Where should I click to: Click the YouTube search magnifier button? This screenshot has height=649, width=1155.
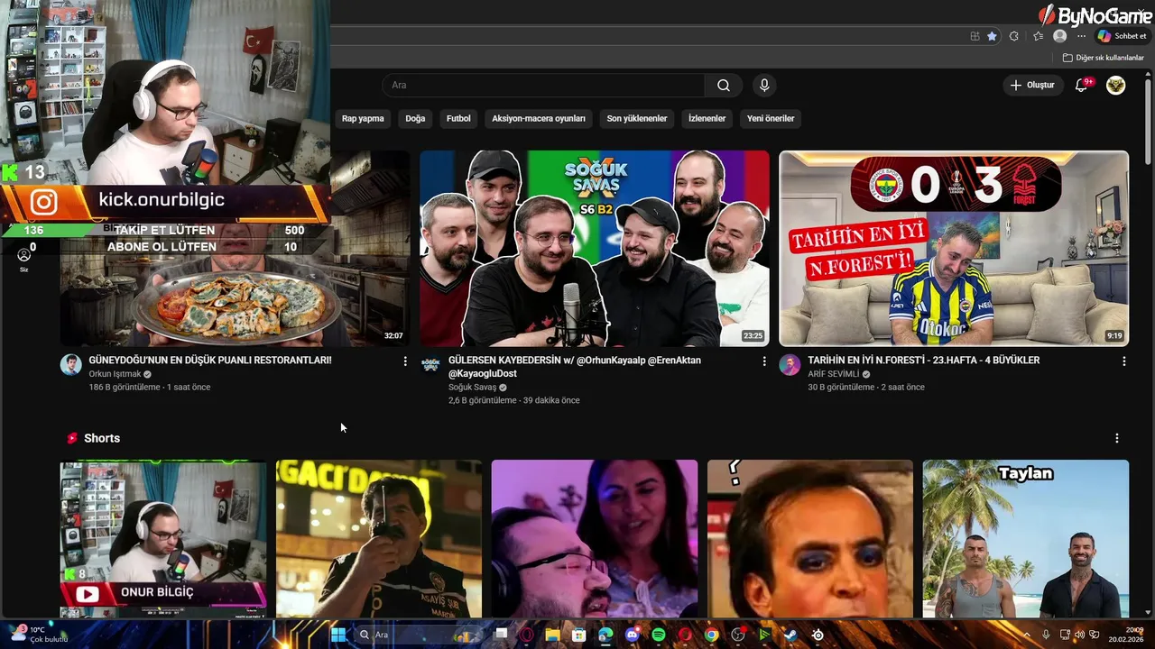724,85
